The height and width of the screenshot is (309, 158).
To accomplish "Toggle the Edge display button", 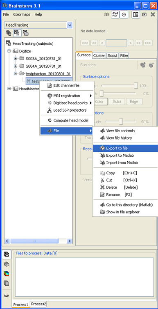I will (x=134, y=102).
